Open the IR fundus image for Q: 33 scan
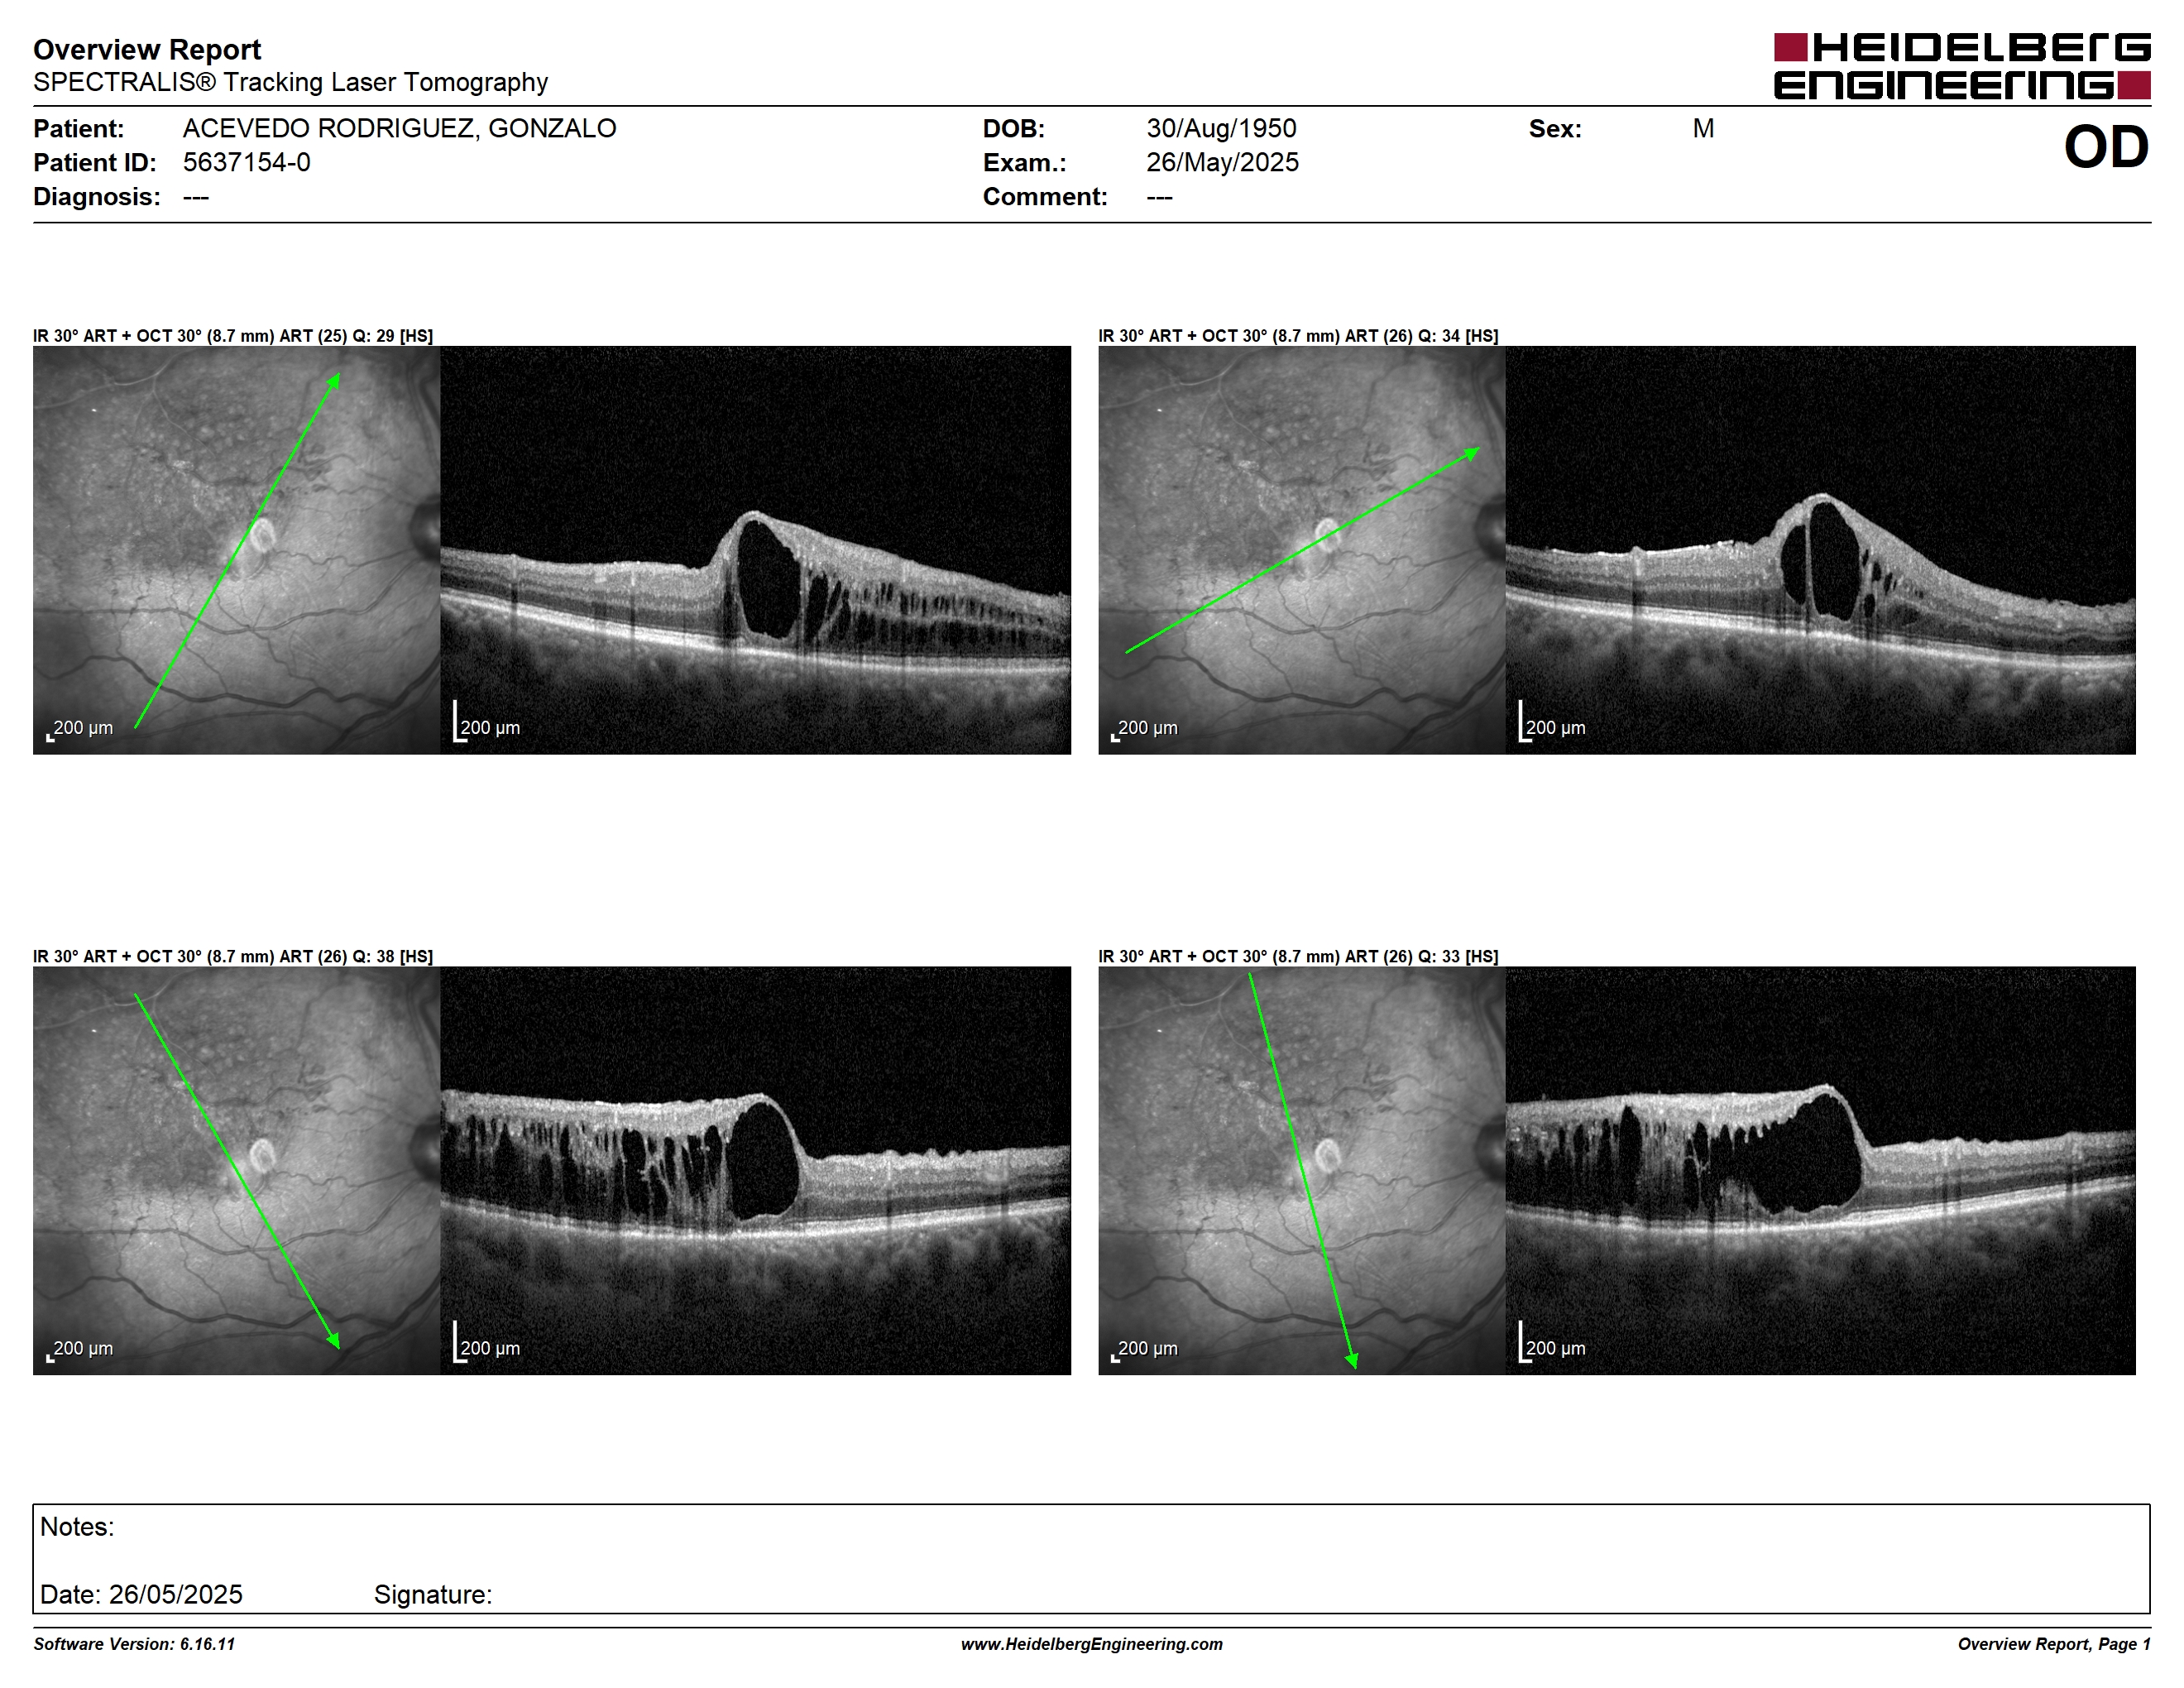Screen dimensions: 2184x1688 (x=1301, y=1170)
